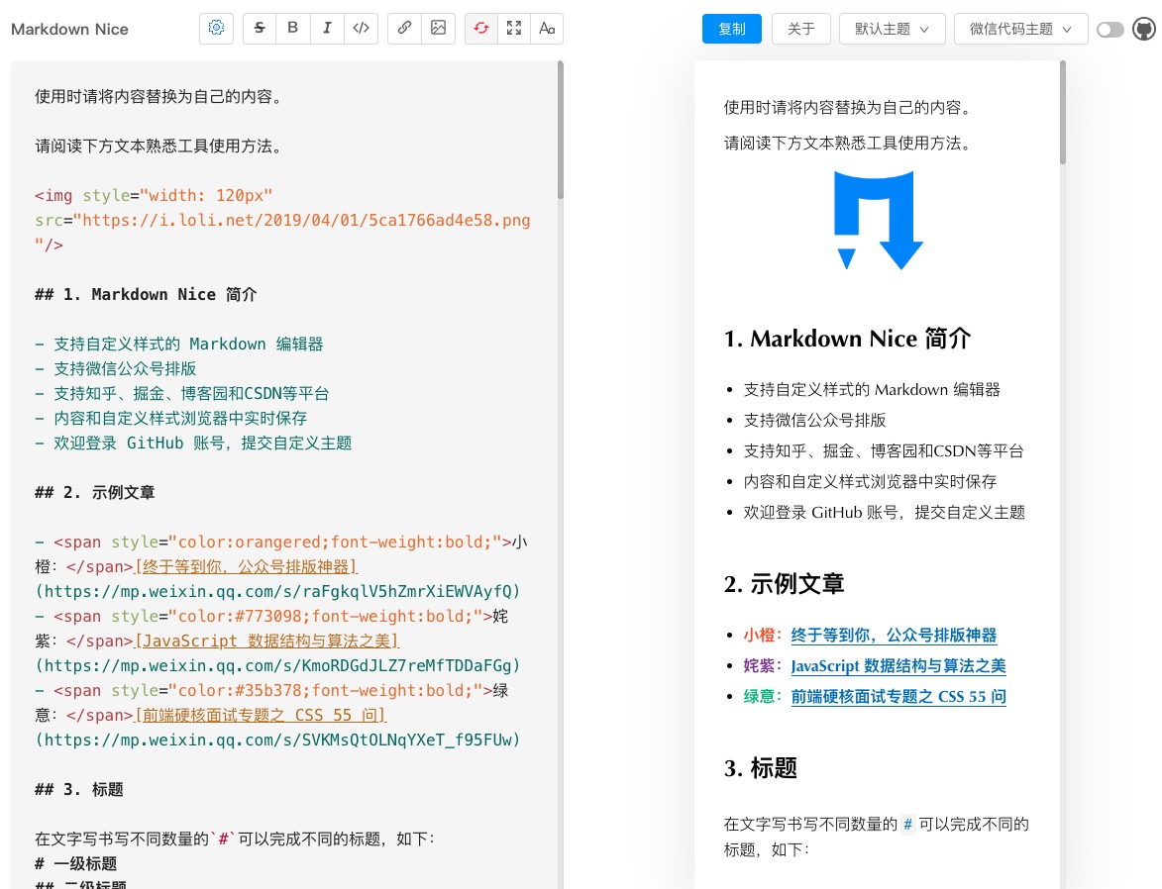Click the preview pane scrollbar
1162x889 pixels.
(1062, 109)
